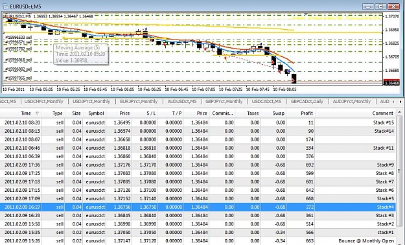The width and height of the screenshot is (405, 245).
Task: Click the Moving Average (5) tooltip
Action: (81, 54)
